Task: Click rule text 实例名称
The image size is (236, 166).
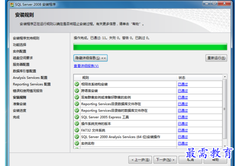Action: [88, 143]
